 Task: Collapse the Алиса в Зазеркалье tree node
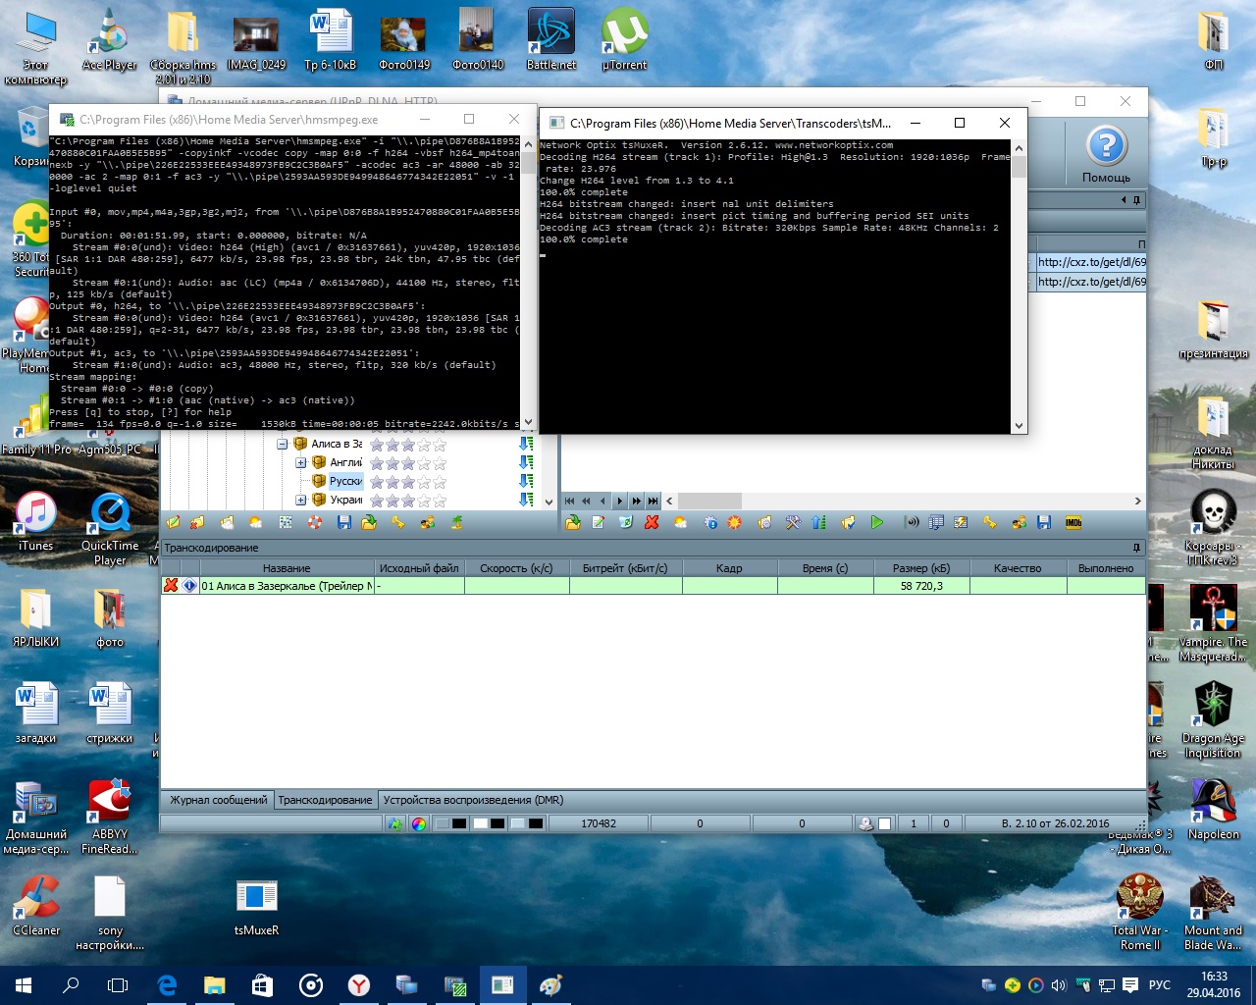click(x=283, y=445)
